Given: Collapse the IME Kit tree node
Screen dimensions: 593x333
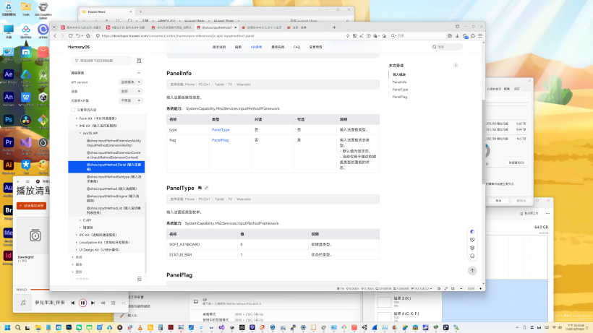Looking at the screenshot, I should [x=77, y=126].
